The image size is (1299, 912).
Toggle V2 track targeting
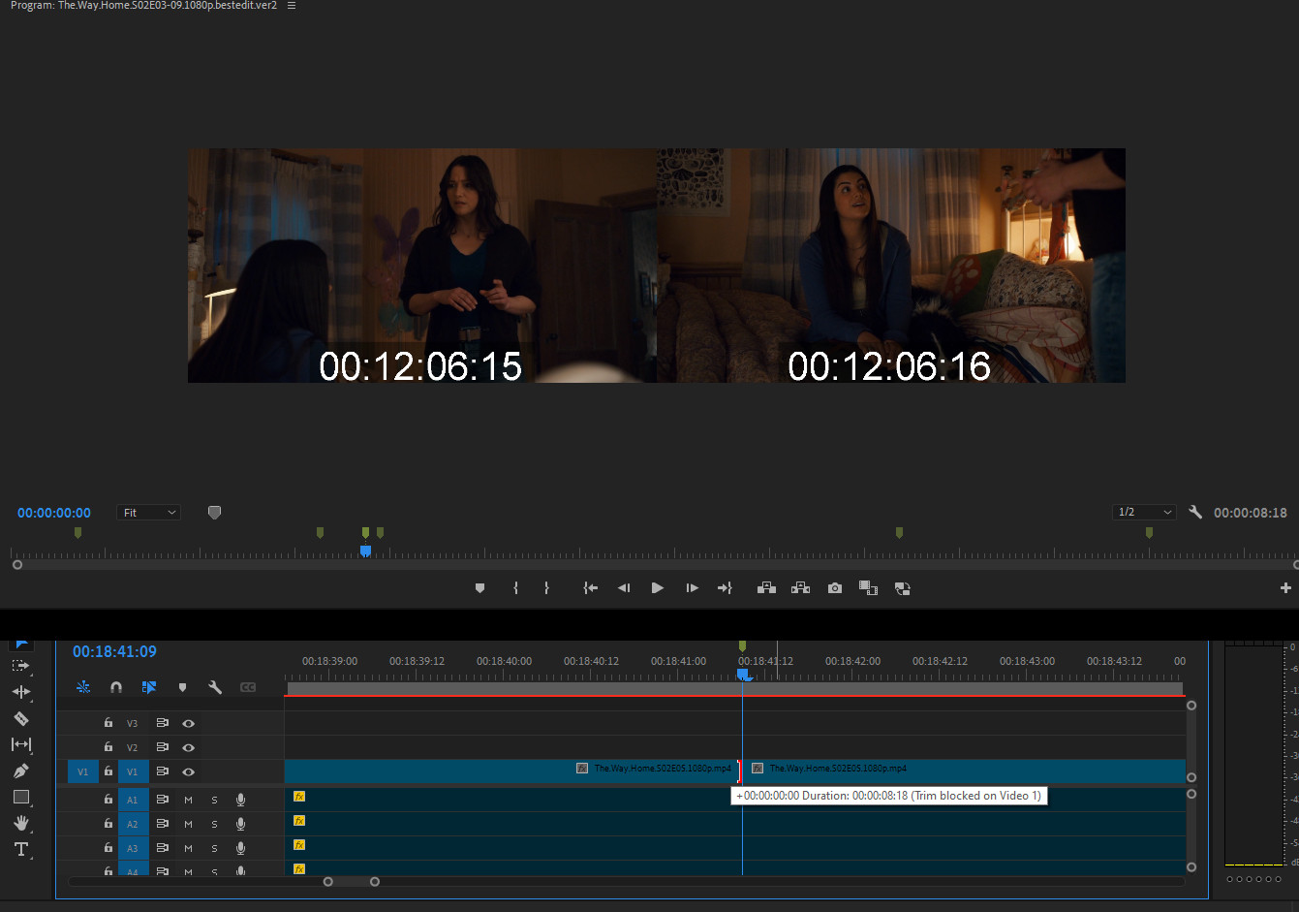pos(133,747)
